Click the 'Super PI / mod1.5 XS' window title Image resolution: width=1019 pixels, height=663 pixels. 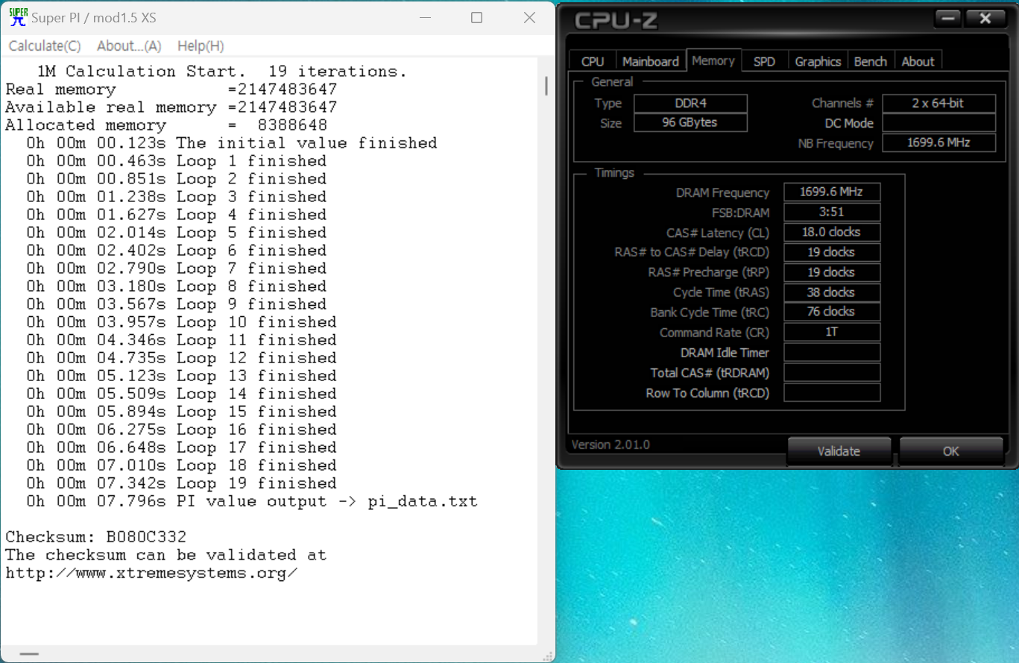pos(94,18)
